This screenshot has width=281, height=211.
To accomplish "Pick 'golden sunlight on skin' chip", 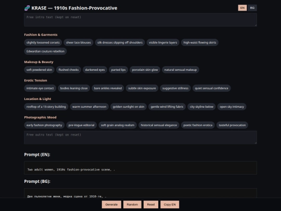I will coord(129,107).
